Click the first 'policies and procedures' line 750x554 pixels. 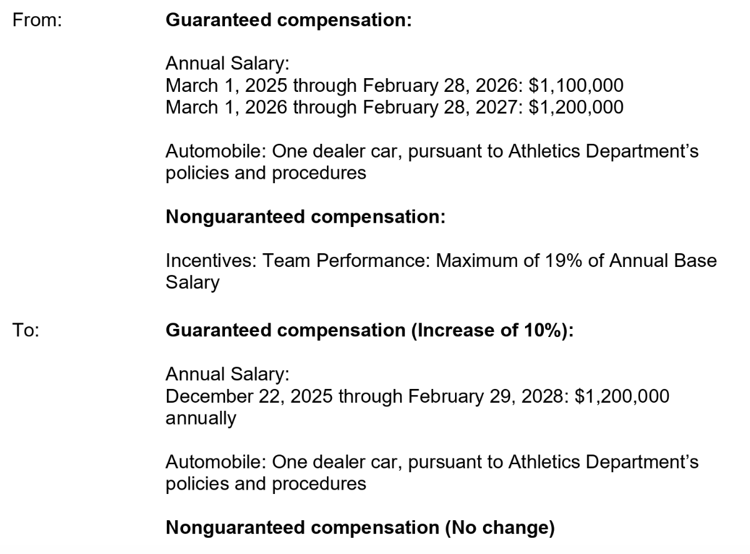tap(266, 173)
